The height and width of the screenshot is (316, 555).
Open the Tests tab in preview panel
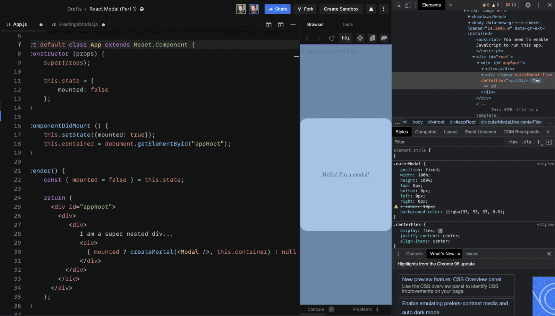347,24
